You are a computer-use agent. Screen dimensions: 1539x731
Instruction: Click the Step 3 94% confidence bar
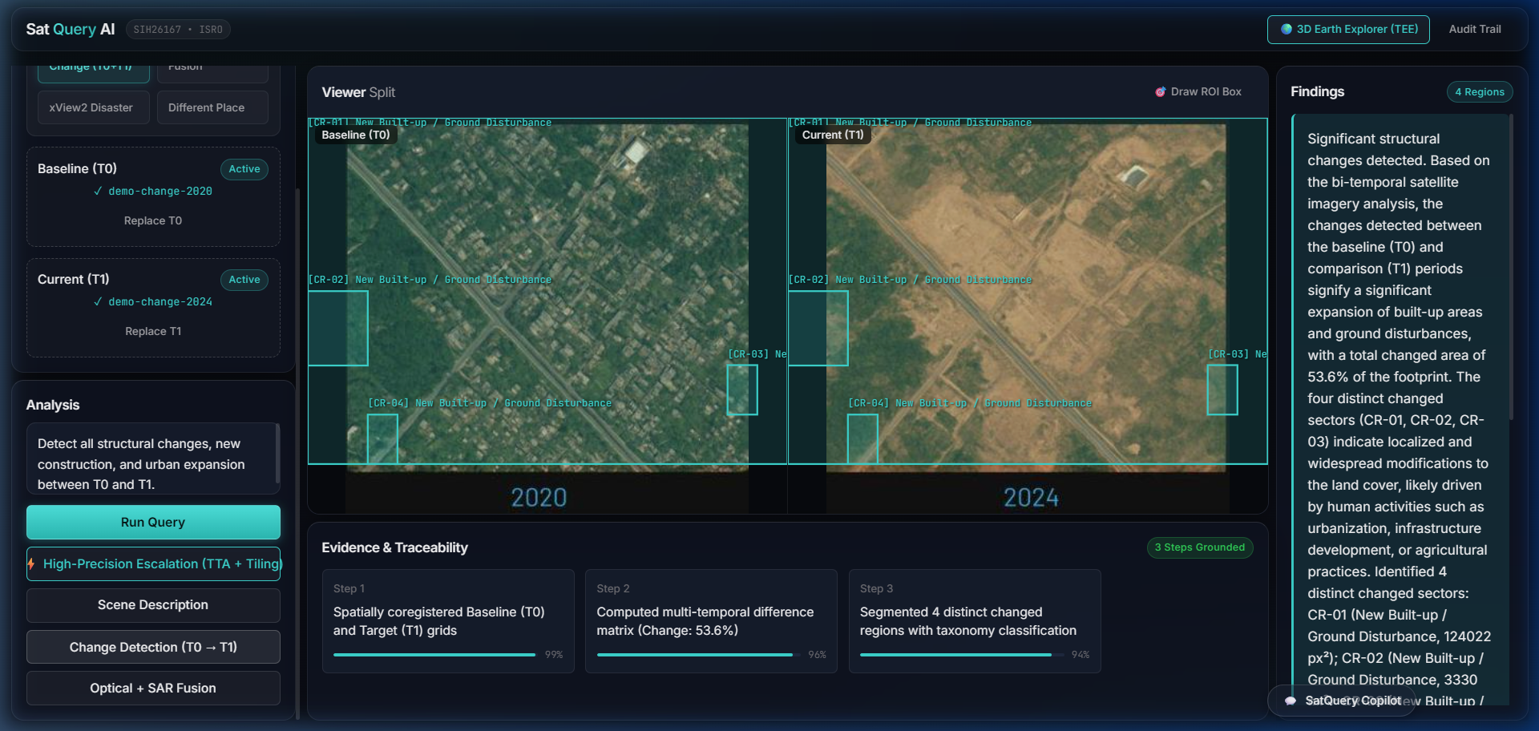click(x=962, y=655)
